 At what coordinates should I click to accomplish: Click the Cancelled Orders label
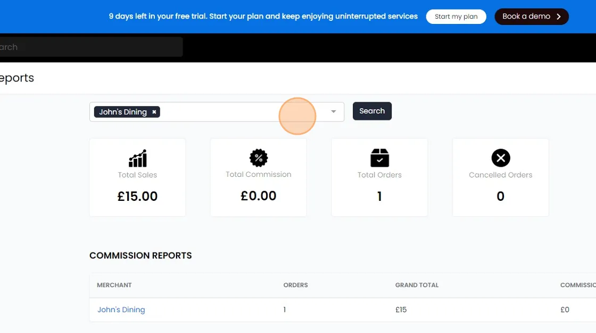(x=501, y=175)
